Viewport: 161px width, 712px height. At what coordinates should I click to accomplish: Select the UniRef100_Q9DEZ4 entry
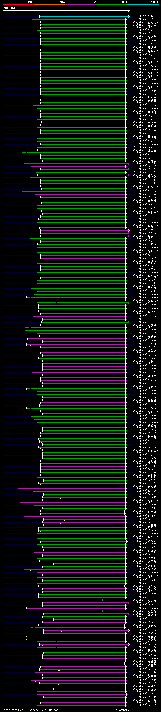tap(144, 53)
